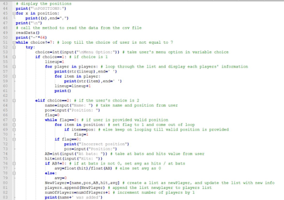Click 'numOfPlayers=numOfPlayers+1' statement

(x=77, y=192)
